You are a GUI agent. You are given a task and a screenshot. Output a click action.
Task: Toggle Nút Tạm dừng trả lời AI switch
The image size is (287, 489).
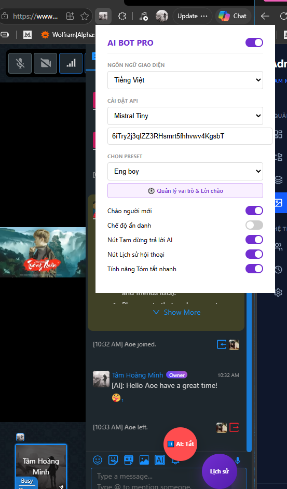point(254,240)
